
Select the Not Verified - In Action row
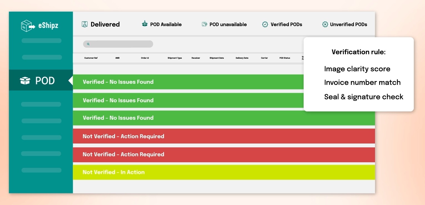tap(114, 172)
